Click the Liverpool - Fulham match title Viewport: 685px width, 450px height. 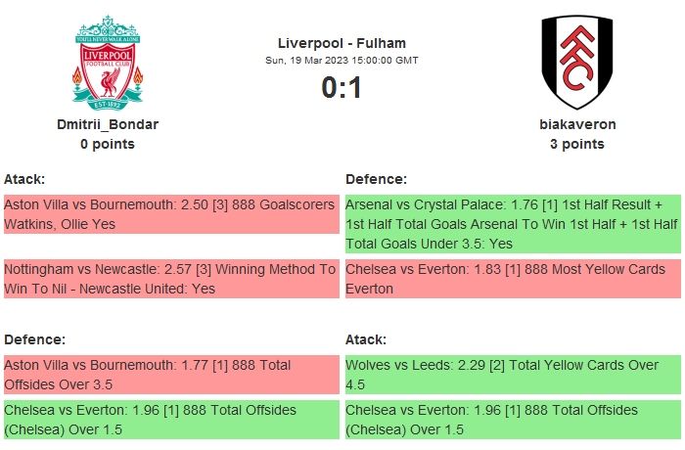coord(342,43)
